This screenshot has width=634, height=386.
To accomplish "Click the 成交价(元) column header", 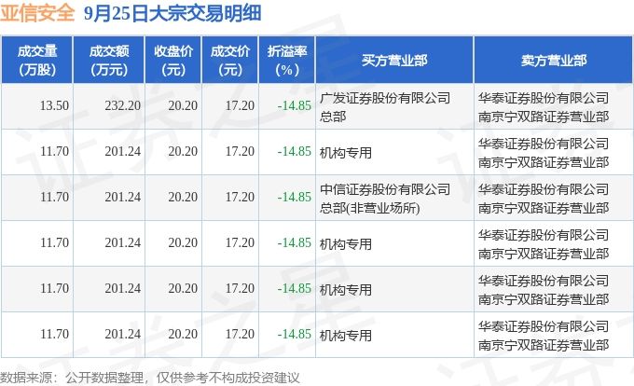I will [230, 61].
